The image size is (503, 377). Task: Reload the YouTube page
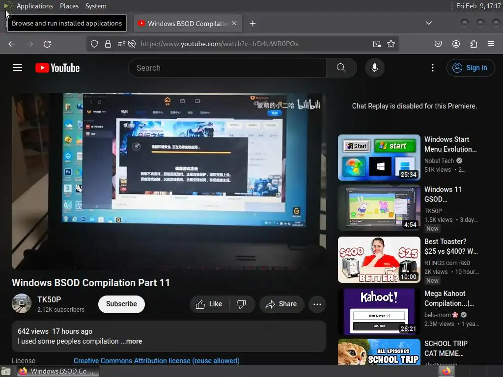coord(47,44)
